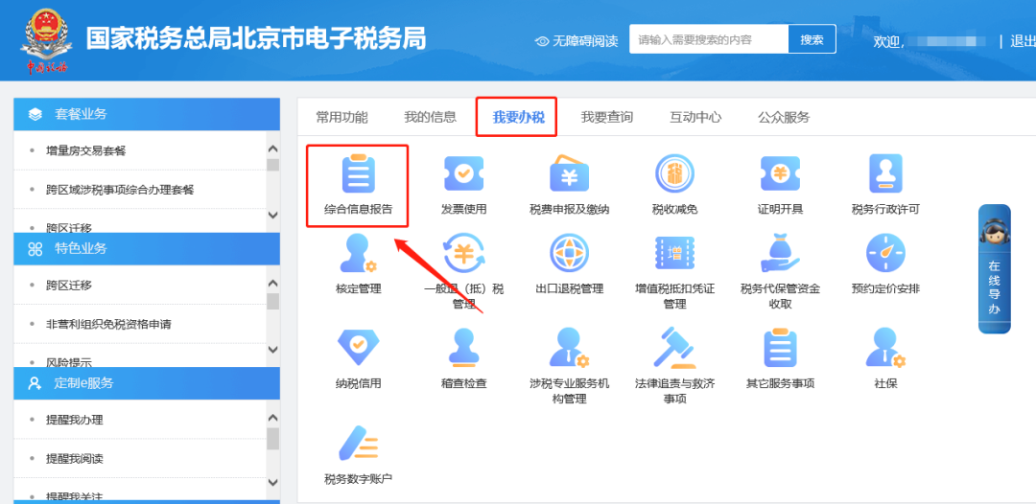Open 综合信息报告 icon
This screenshot has height=504, width=1036.
pyautogui.click(x=358, y=174)
